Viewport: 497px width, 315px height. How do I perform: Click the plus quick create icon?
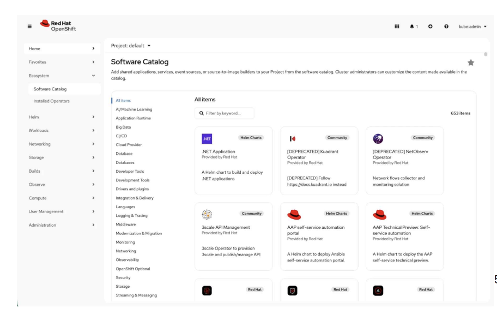pyautogui.click(x=430, y=26)
